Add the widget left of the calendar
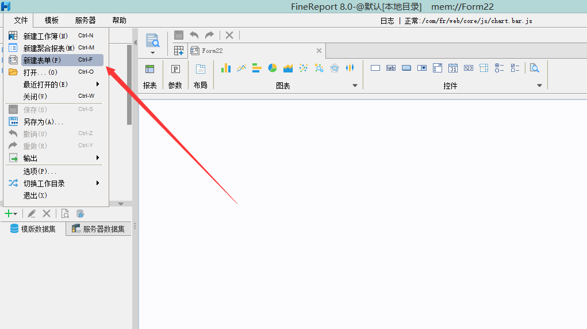The height and width of the screenshot is (329, 587). click(x=438, y=68)
